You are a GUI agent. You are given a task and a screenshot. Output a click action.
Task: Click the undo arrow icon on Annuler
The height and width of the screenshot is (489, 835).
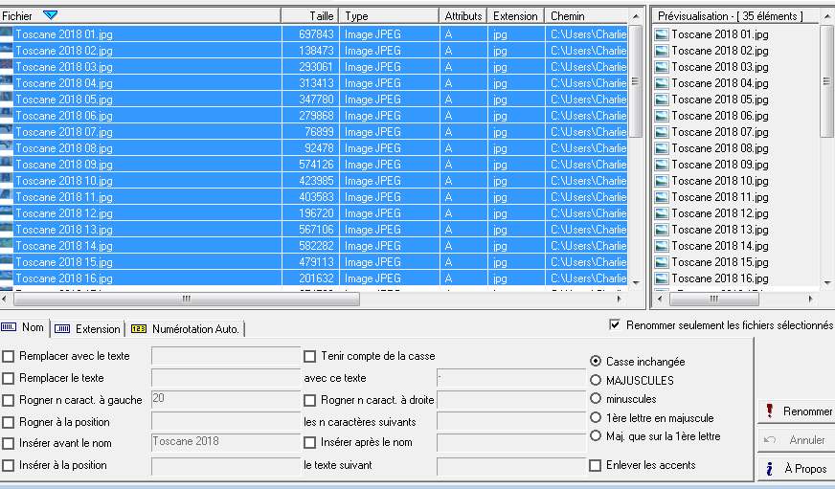[769, 440]
